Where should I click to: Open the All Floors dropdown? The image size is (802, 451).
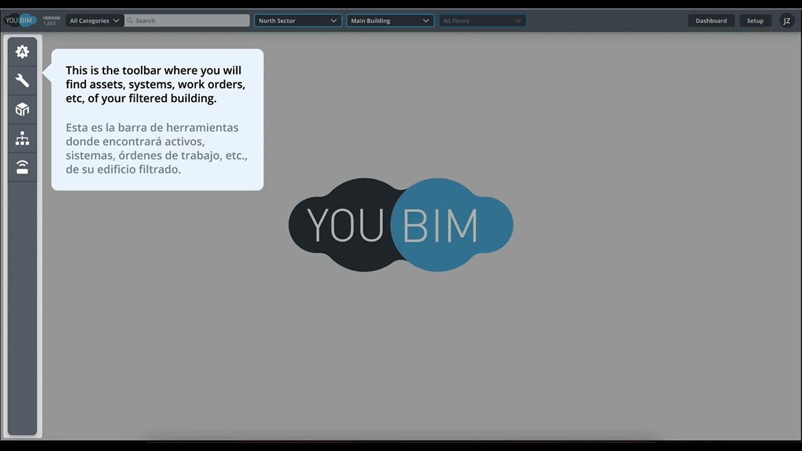coord(482,21)
